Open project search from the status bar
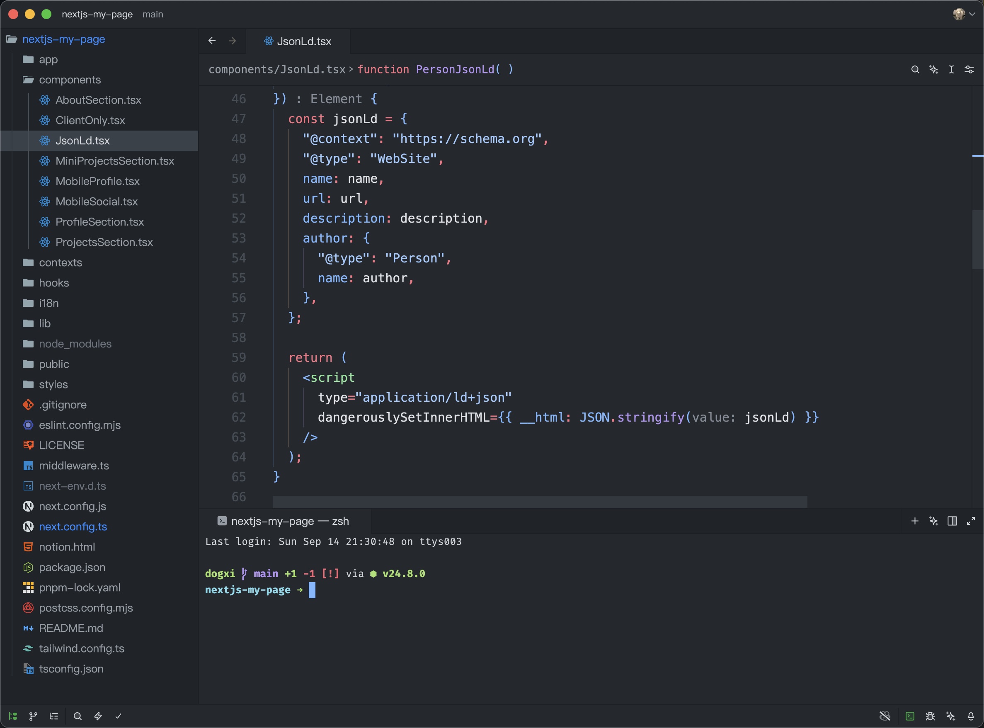 [x=78, y=716]
